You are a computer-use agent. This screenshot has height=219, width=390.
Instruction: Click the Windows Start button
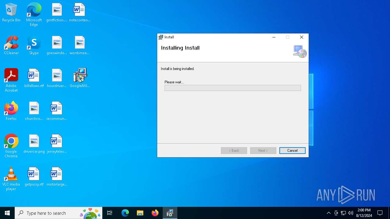7,213
